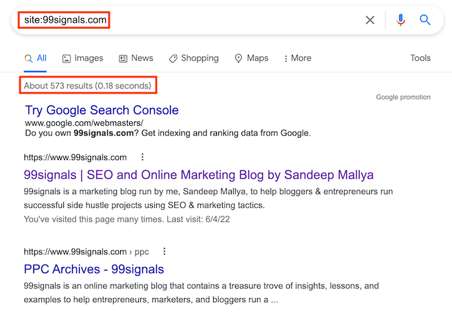Image resolution: width=452 pixels, height=315 pixels.
Task: Open the Images search tab
Action: pos(83,58)
